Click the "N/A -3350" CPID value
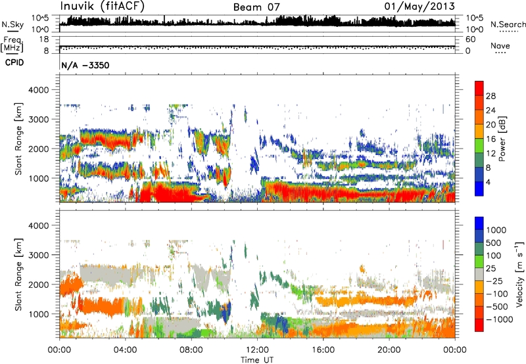Screen dimensions: 526x364 click(85, 65)
